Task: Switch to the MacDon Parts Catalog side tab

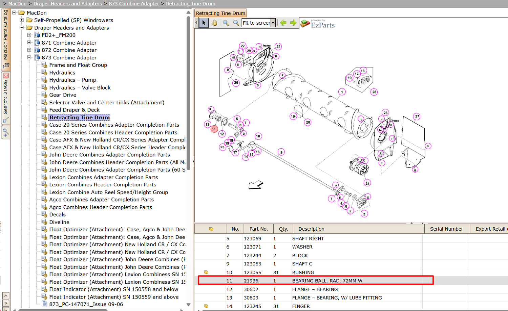Action: [x=5, y=39]
